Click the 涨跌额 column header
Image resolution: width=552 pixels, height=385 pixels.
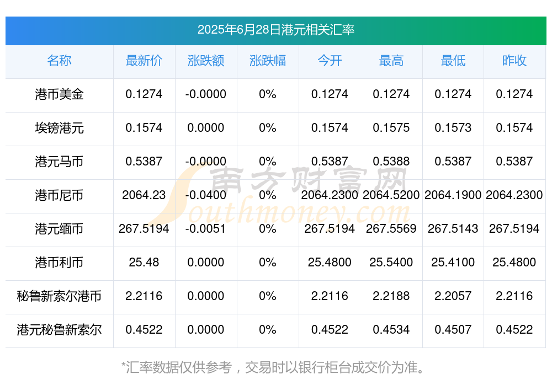click(x=205, y=61)
